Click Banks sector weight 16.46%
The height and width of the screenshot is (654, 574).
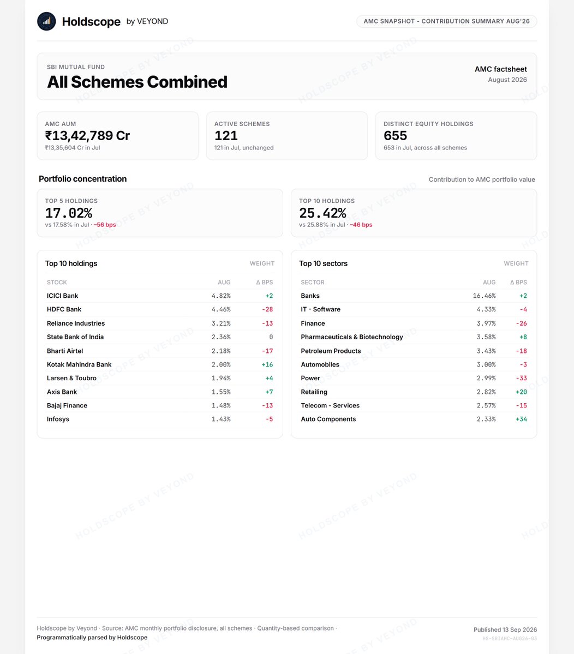[x=485, y=296]
